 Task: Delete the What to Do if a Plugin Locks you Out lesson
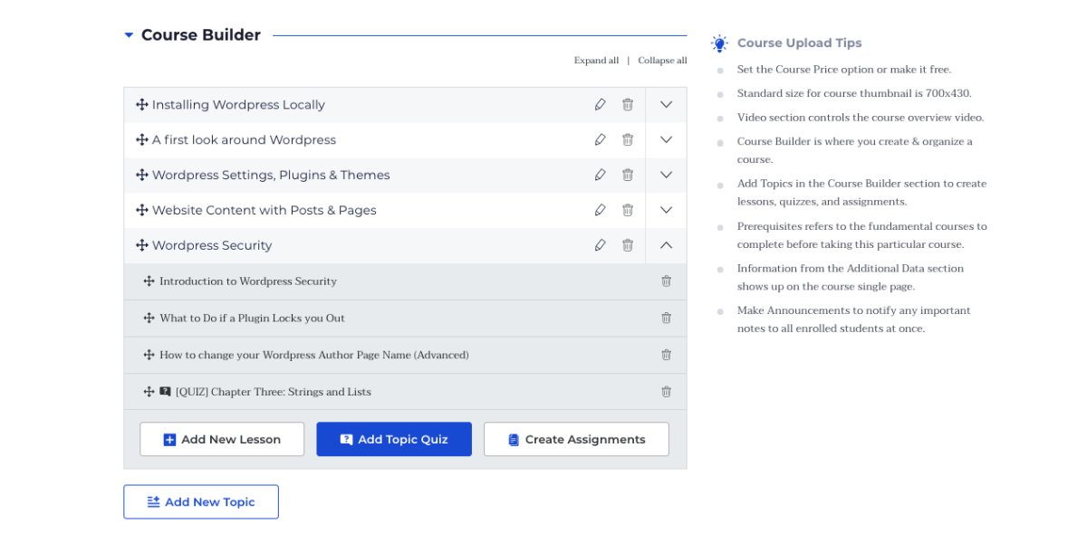(667, 318)
